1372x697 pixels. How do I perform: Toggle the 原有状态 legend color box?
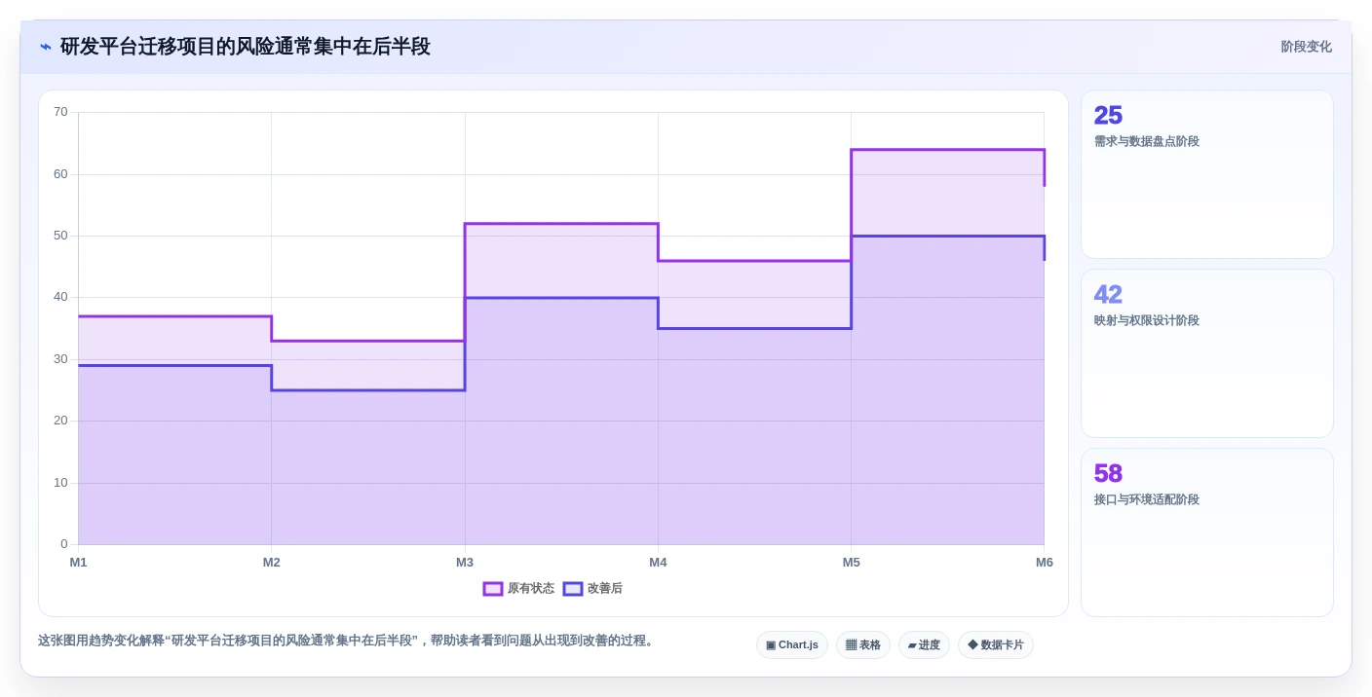click(493, 589)
